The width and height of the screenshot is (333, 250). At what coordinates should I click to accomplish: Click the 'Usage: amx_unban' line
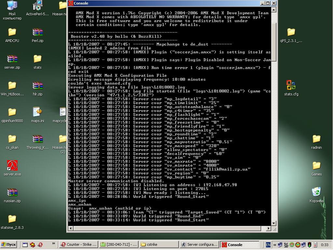click(x=110, y=208)
